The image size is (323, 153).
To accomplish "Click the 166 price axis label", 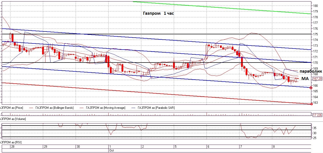I will [x=315, y=86].
